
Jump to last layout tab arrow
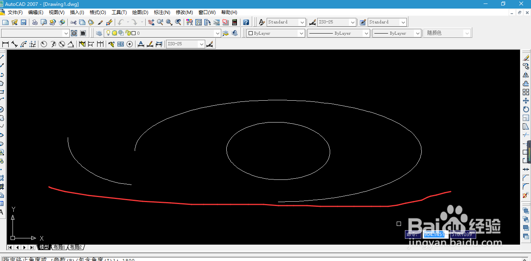(x=32, y=247)
